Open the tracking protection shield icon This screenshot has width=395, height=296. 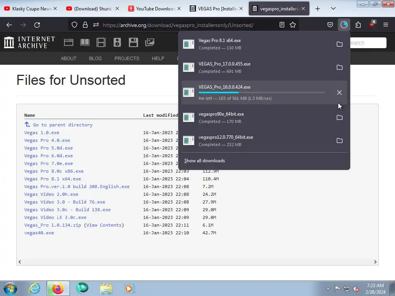click(x=74, y=25)
